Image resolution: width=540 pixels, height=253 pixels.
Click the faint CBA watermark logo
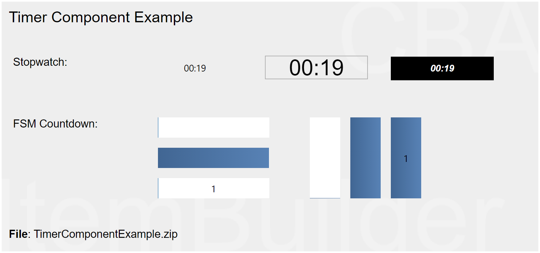coord(439,37)
